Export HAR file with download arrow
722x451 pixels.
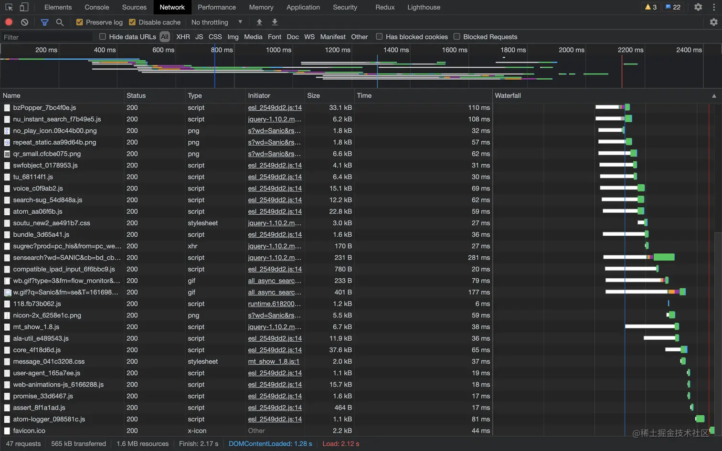[275, 22]
